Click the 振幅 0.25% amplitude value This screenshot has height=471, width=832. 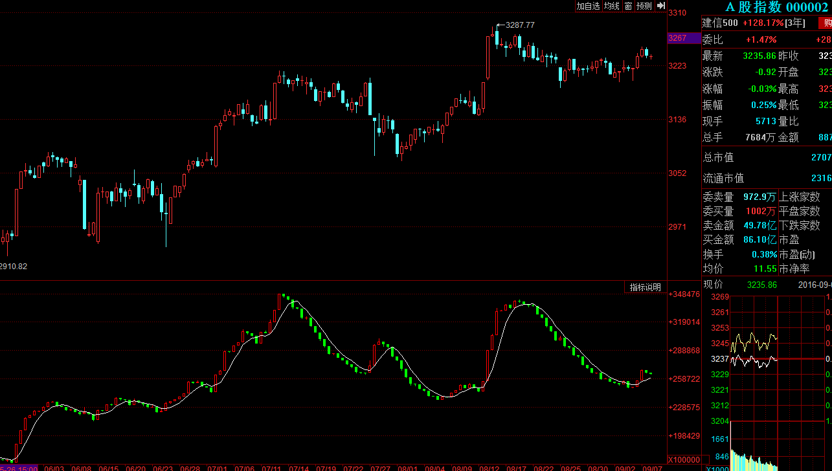click(763, 105)
